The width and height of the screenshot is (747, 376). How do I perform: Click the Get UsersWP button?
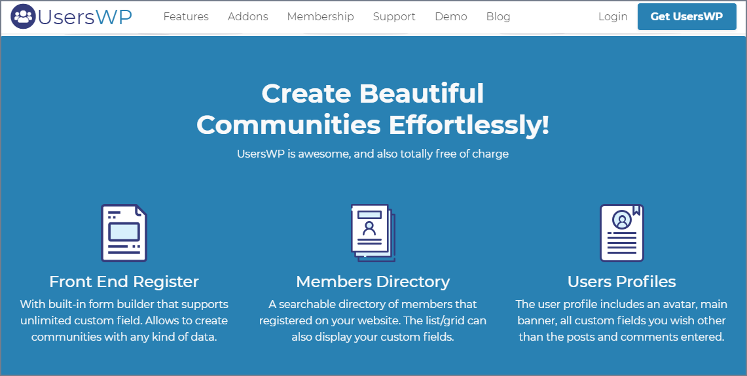pos(687,16)
